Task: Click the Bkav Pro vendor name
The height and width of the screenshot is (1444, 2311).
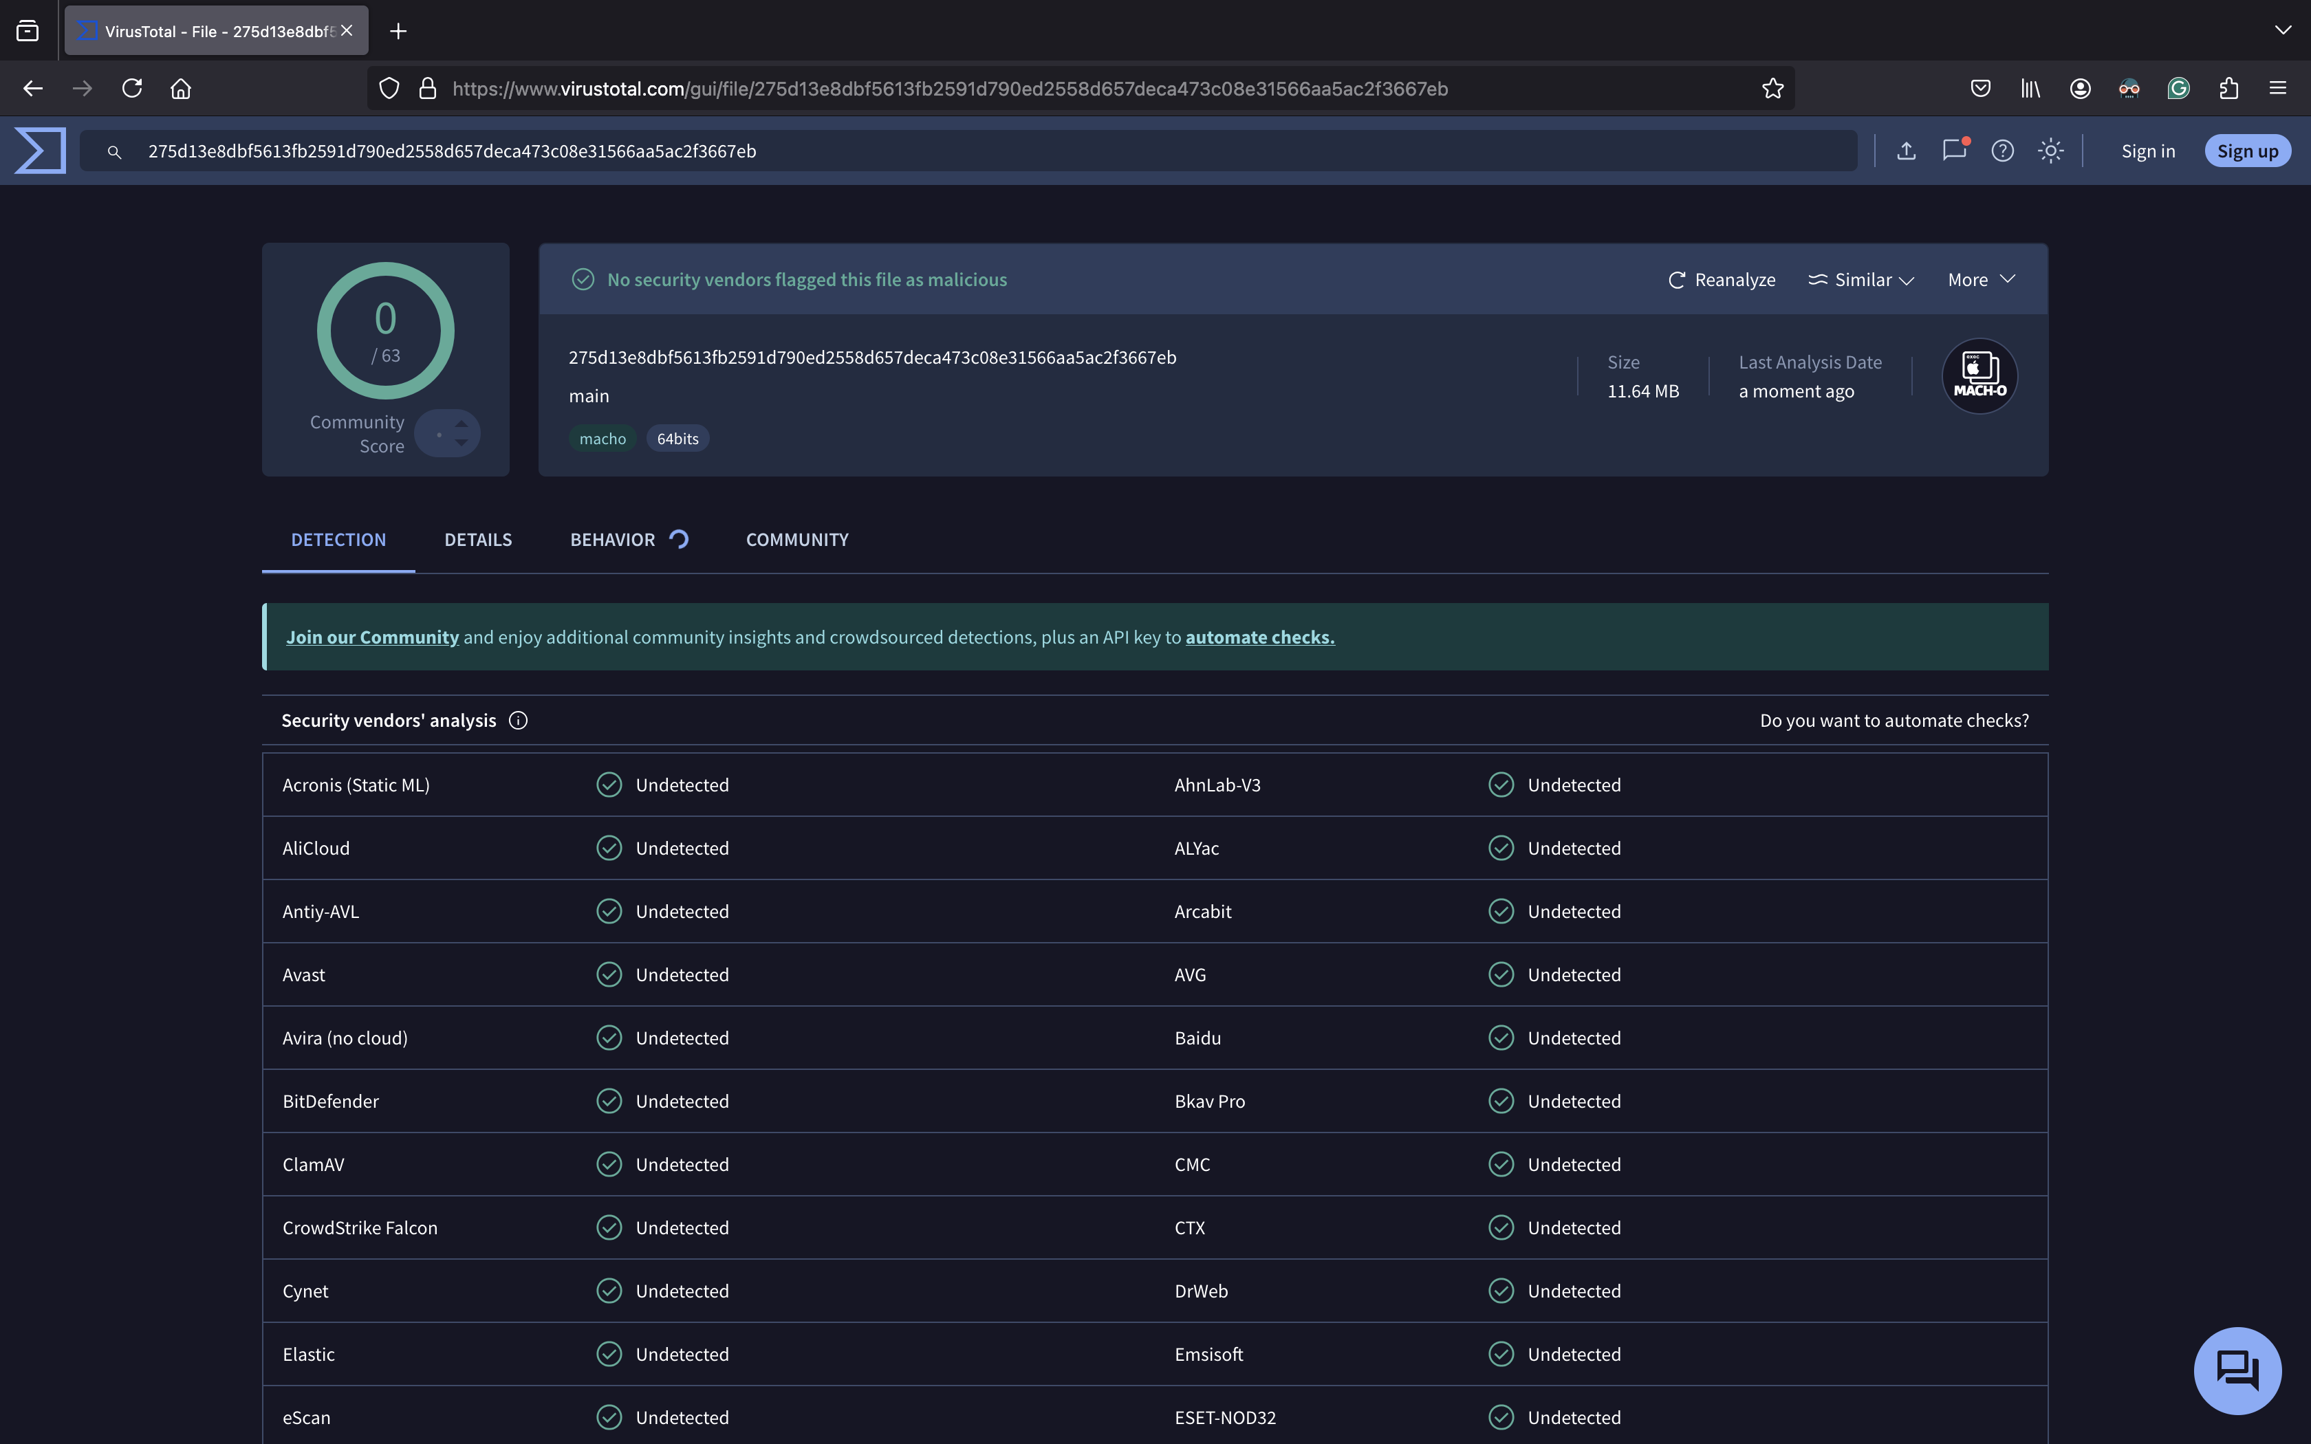Action: [x=1209, y=1101]
